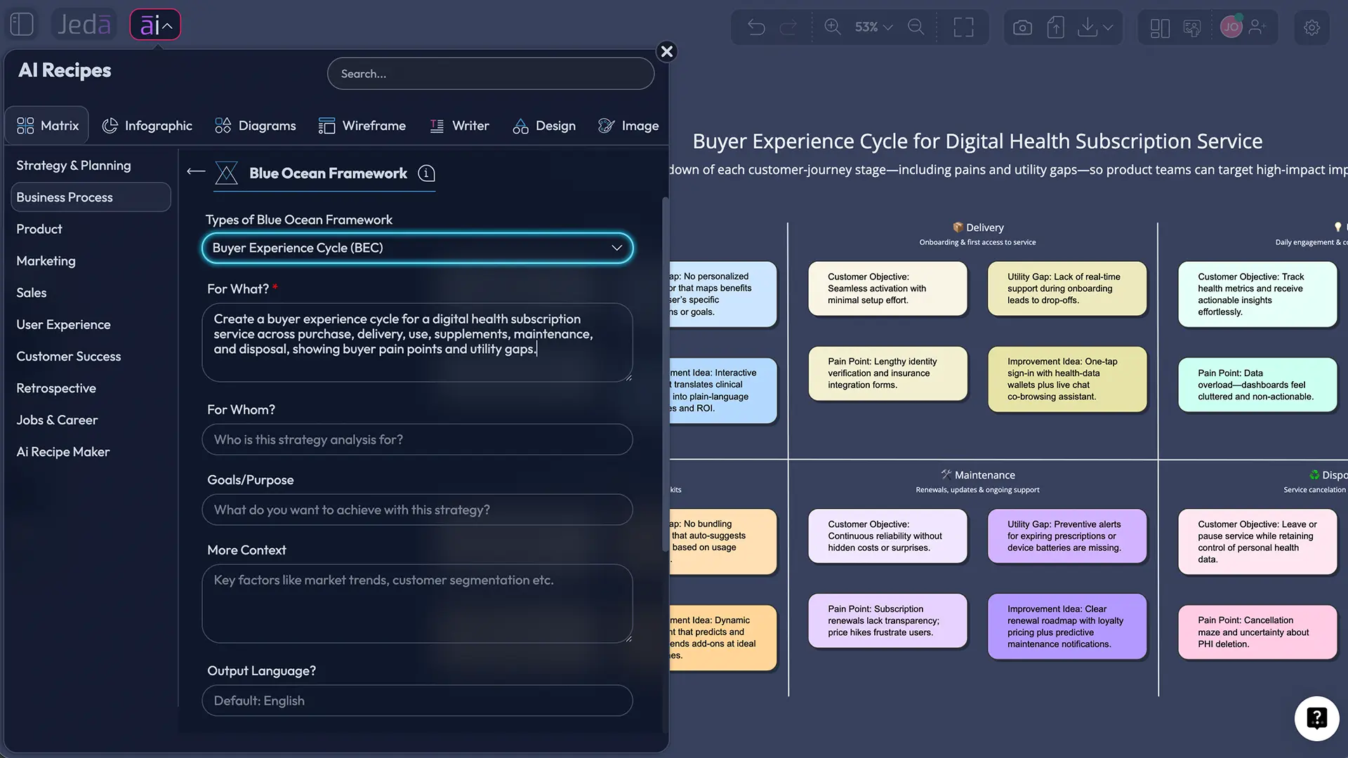Click the recipes Search field
This screenshot has width=1348, height=758.
tap(491, 74)
